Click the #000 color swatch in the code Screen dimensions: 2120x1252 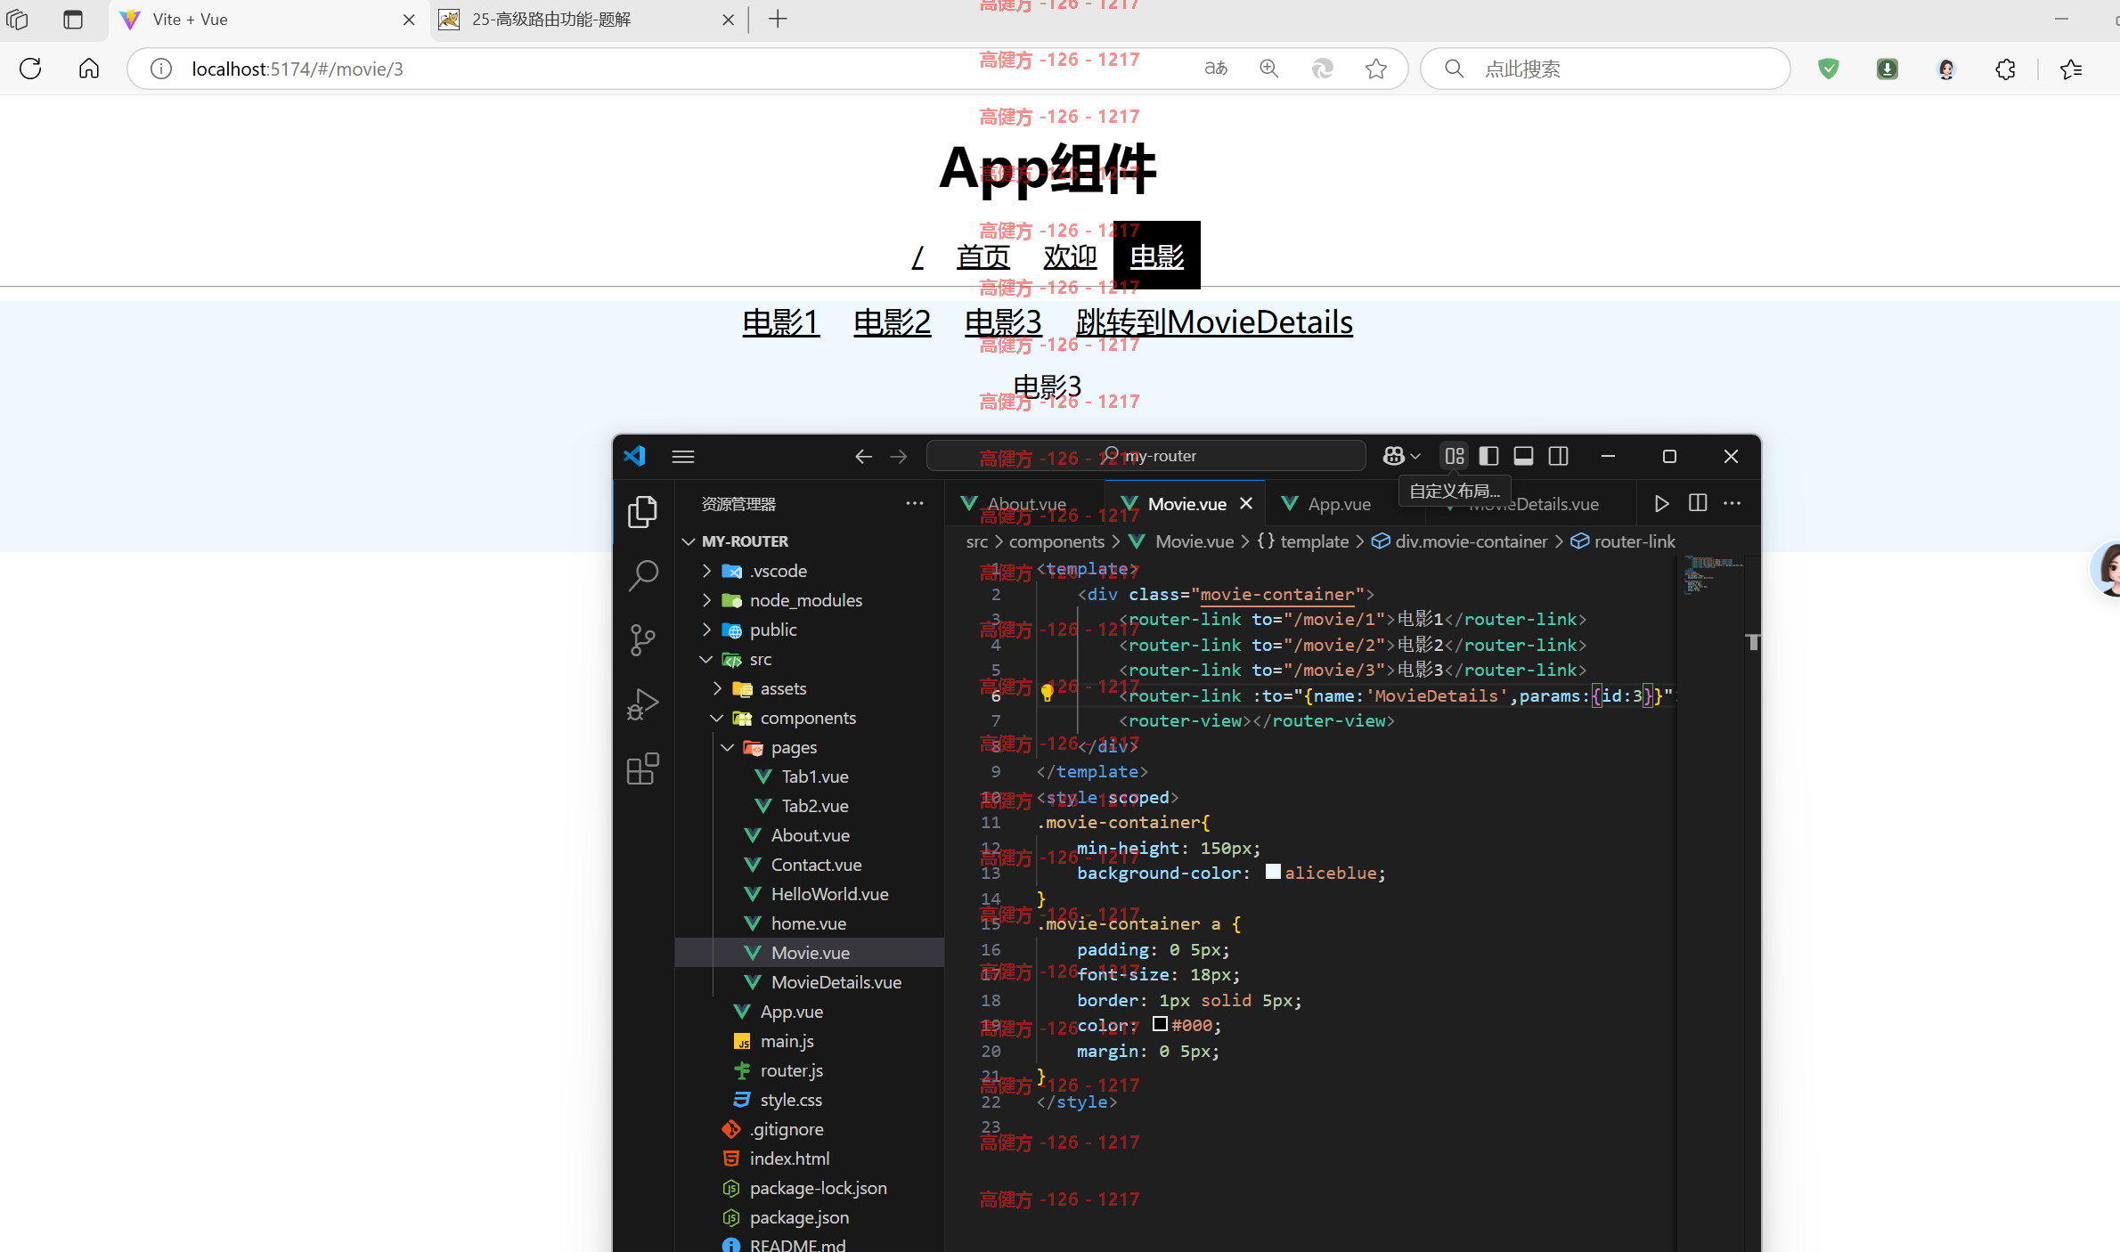point(1160,1024)
